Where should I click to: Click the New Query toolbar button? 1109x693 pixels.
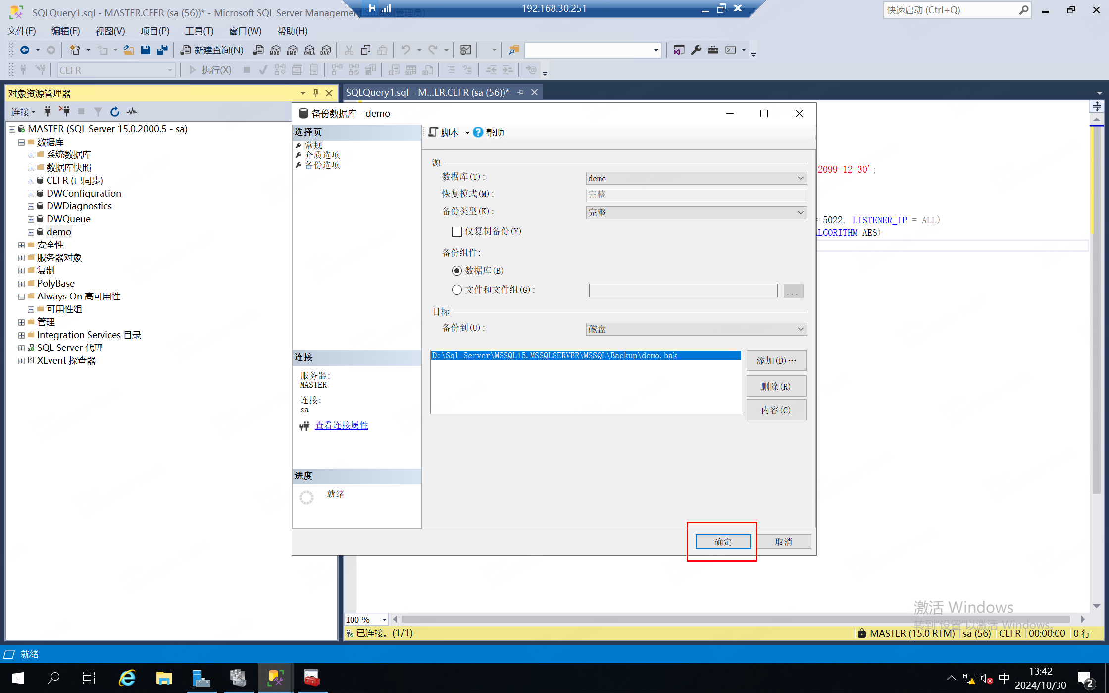click(x=212, y=50)
